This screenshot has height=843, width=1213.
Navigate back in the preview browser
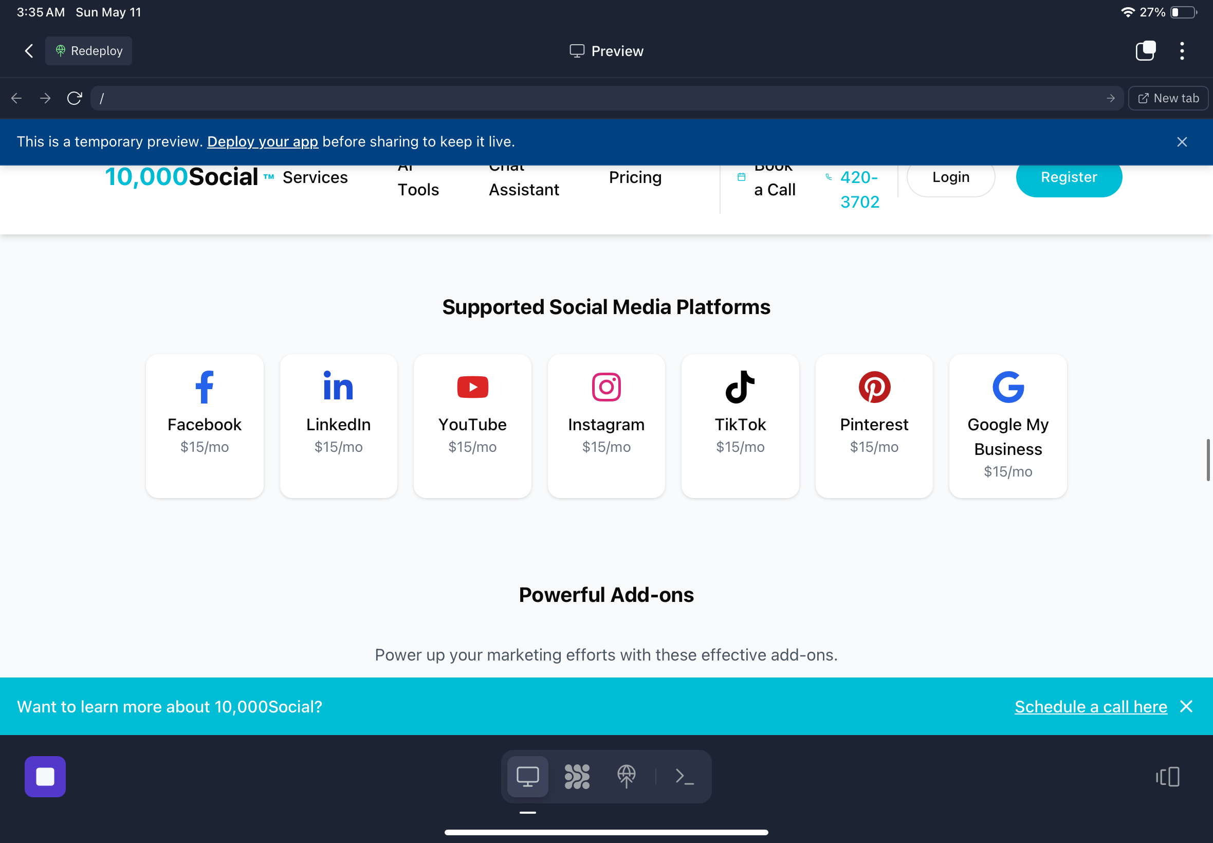[x=16, y=98]
